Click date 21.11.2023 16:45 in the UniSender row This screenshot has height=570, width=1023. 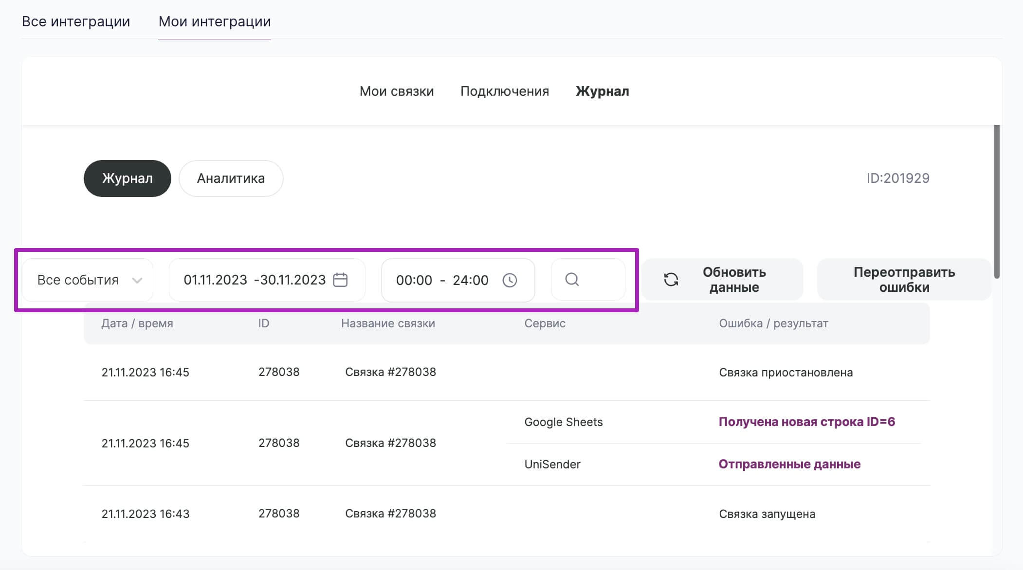(145, 443)
